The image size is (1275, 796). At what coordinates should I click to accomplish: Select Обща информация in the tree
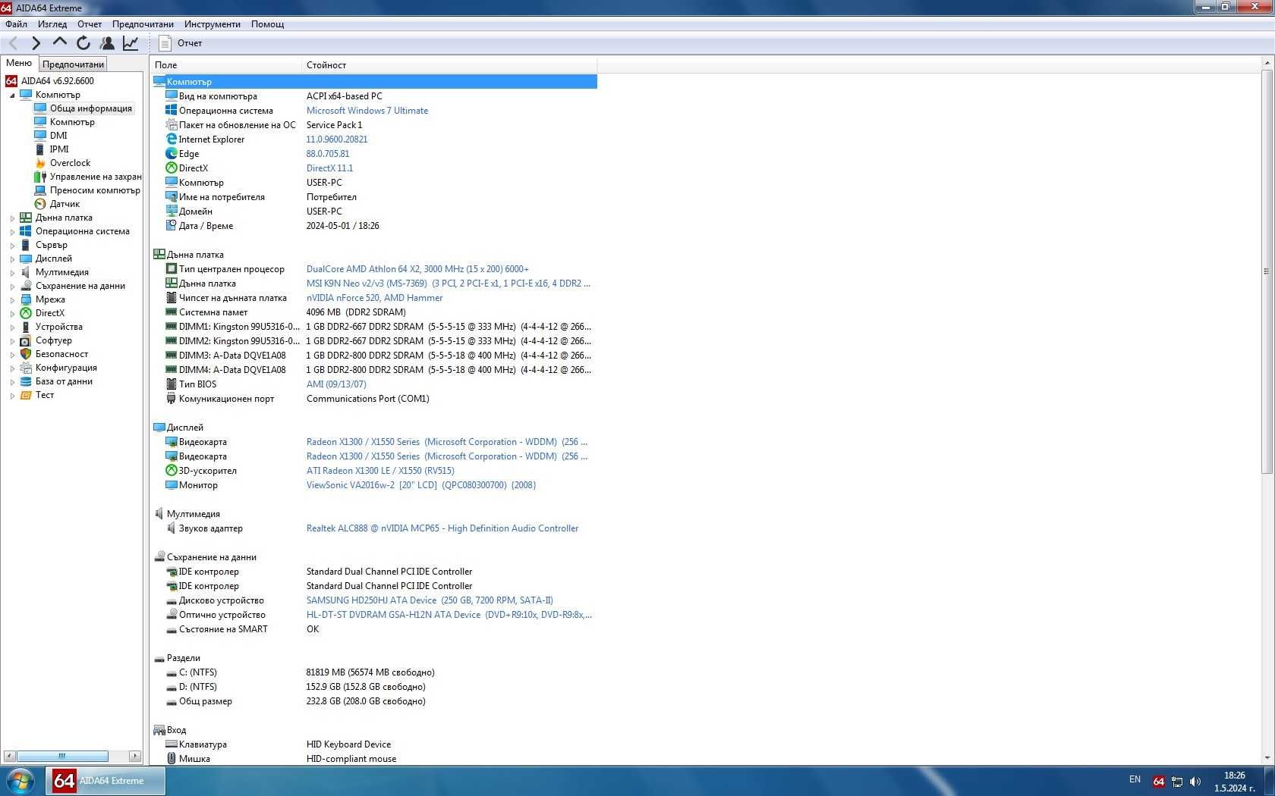point(91,108)
